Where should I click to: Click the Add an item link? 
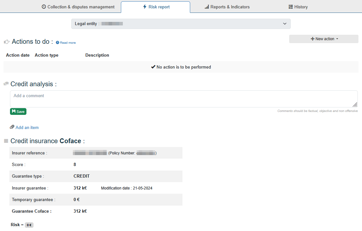[27, 128]
